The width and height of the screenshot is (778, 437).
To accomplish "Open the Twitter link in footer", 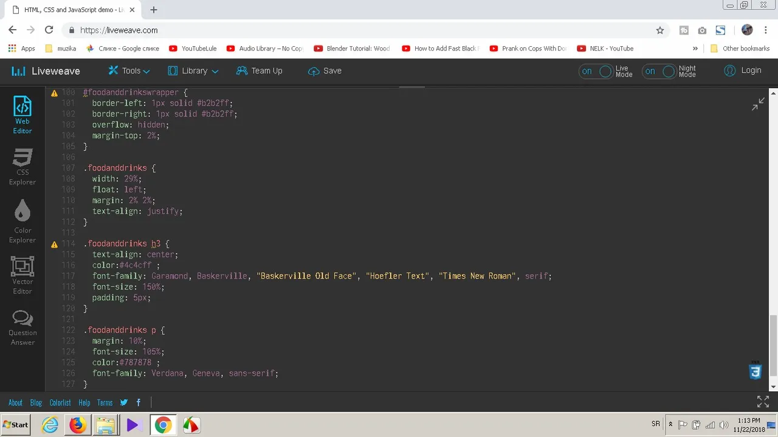I will (124, 402).
